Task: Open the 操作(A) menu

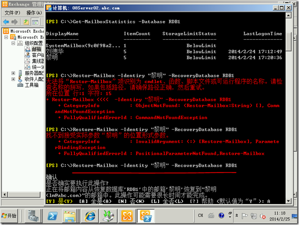Action: point(34,13)
